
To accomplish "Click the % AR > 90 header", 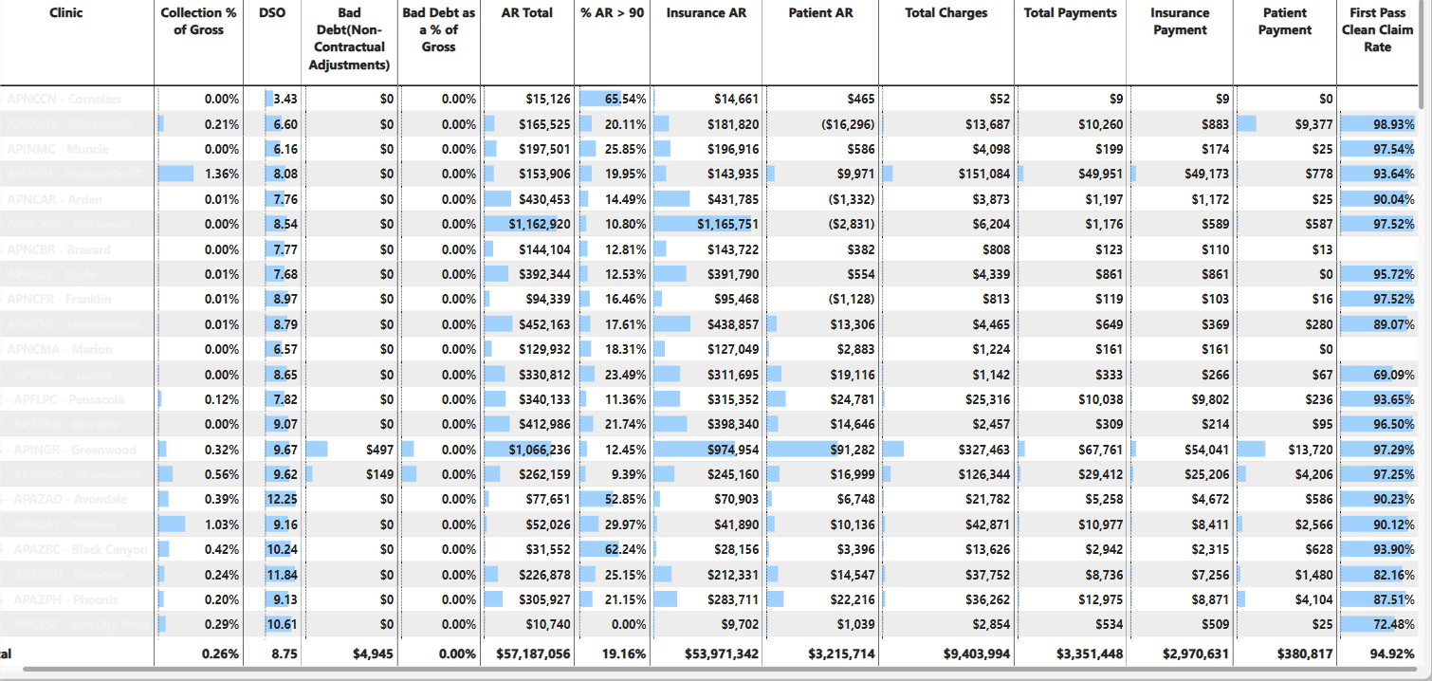I will pyautogui.click(x=613, y=13).
